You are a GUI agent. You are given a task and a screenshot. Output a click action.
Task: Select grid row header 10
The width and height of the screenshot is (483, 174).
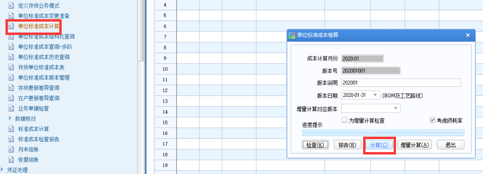[x=165, y=69]
